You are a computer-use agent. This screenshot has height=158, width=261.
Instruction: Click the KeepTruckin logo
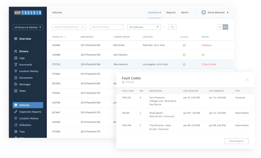[x=28, y=13]
